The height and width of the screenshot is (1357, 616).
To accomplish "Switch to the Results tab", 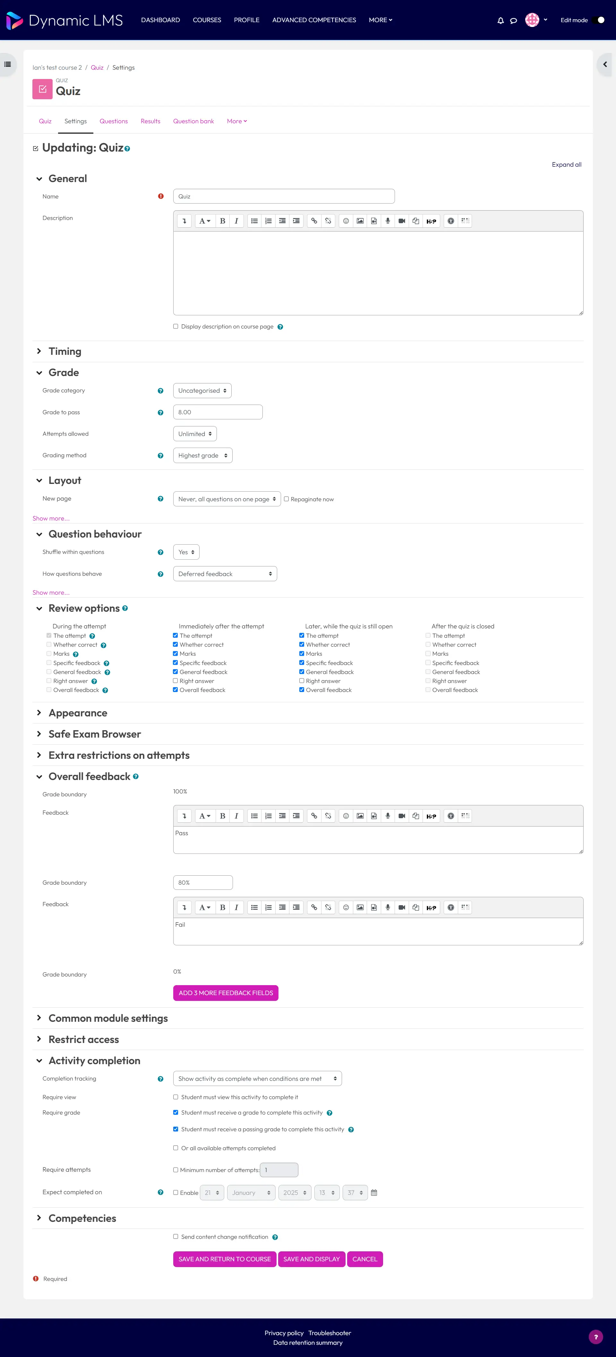I will coord(150,121).
